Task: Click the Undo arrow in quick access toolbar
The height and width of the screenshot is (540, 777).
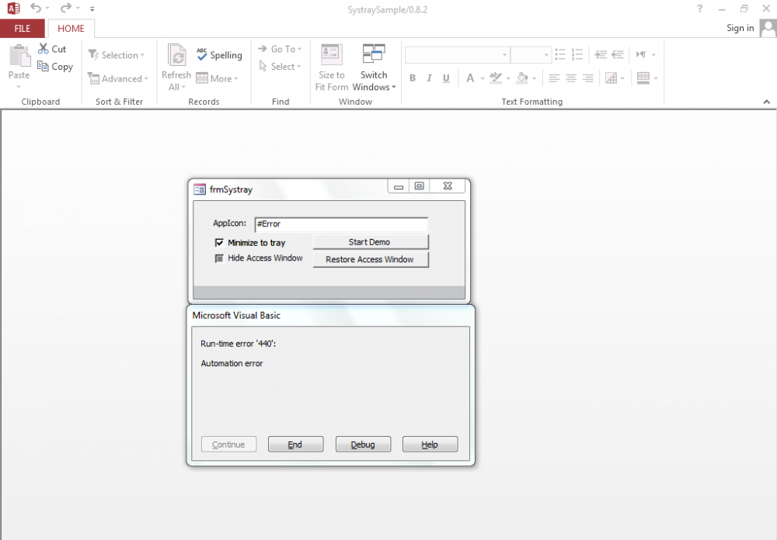Action: pyautogui.click(x=36, y=8)
